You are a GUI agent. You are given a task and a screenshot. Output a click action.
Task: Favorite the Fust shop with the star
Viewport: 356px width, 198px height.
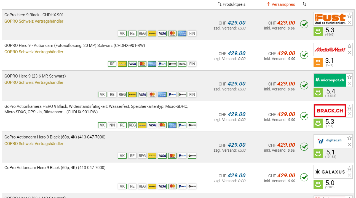pyautogui.click(x=349, y=15)
